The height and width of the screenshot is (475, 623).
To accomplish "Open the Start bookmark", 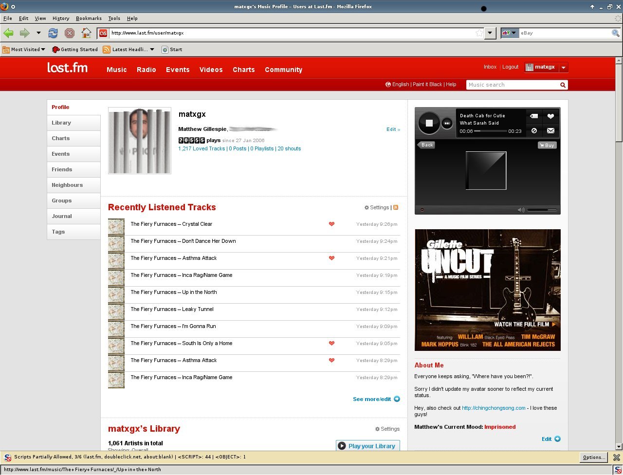I will pos(172,49).
